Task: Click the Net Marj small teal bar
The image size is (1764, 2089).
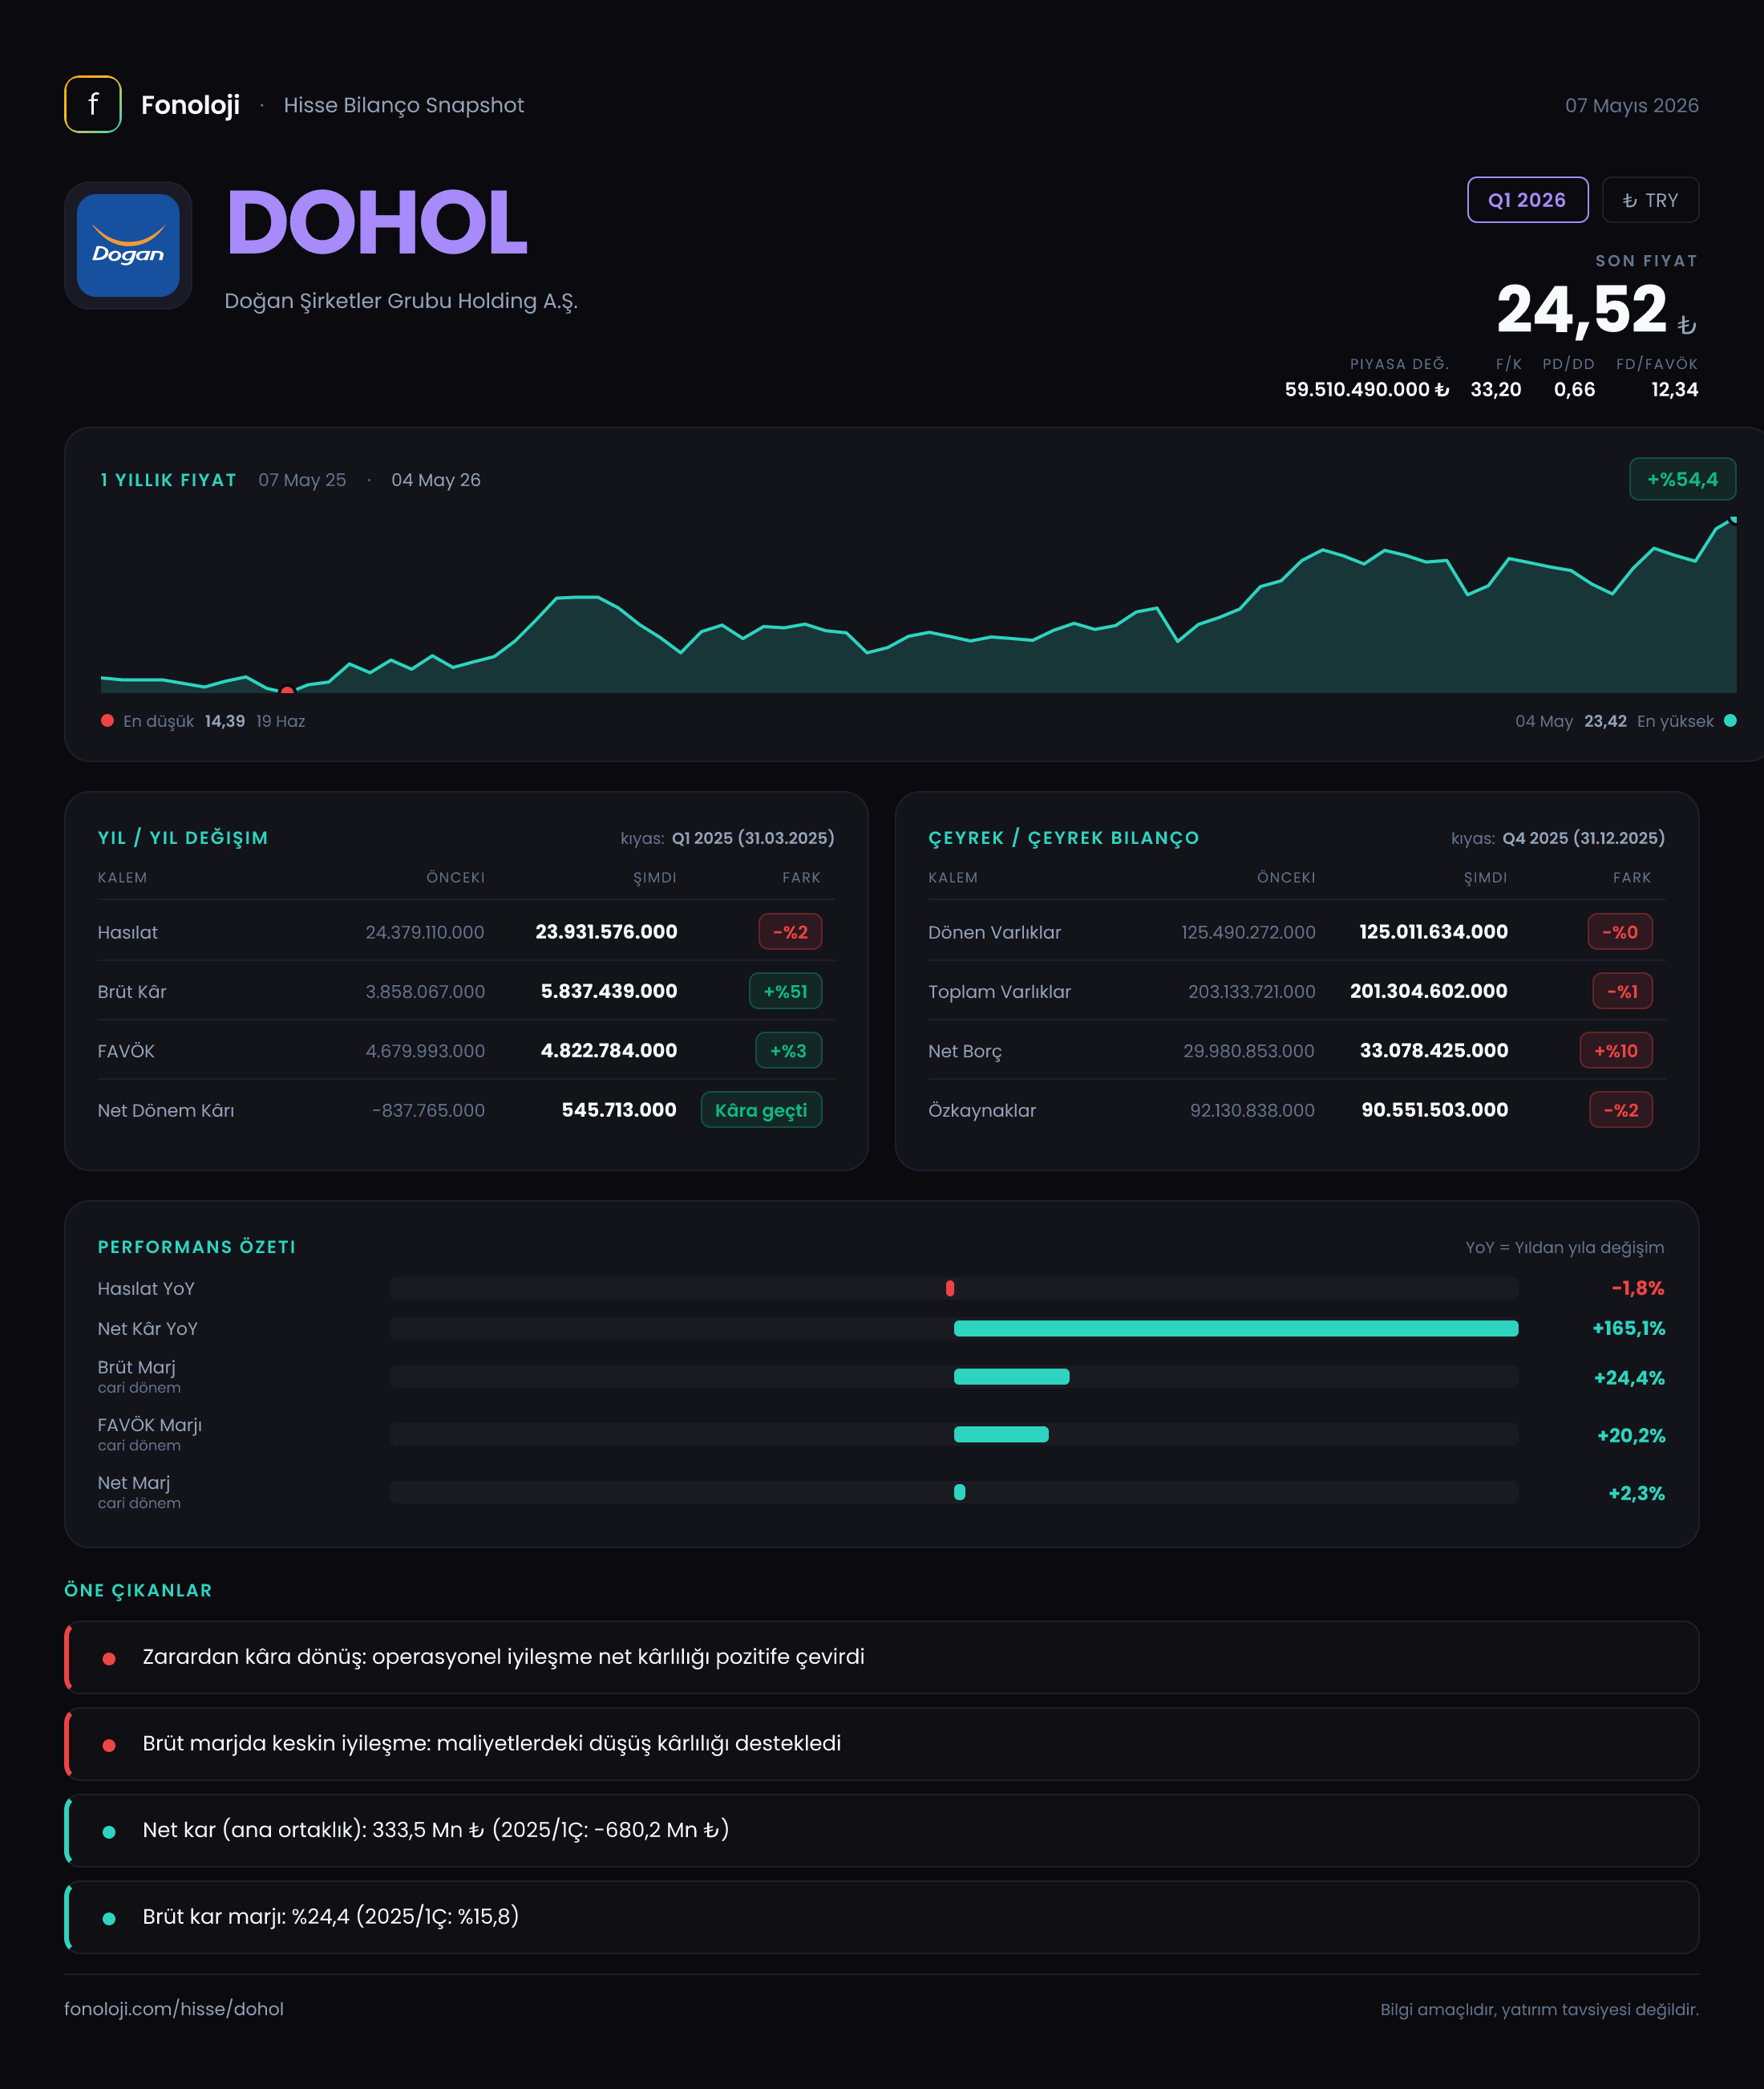Action: [959, 1491]
